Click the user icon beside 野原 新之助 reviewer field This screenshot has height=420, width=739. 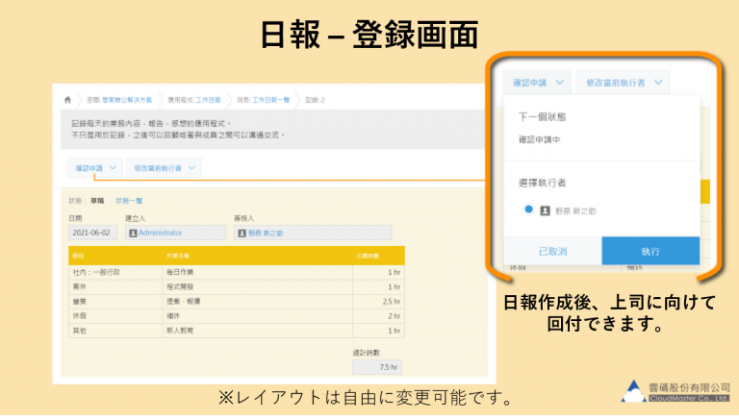click(x=242, y=232)
